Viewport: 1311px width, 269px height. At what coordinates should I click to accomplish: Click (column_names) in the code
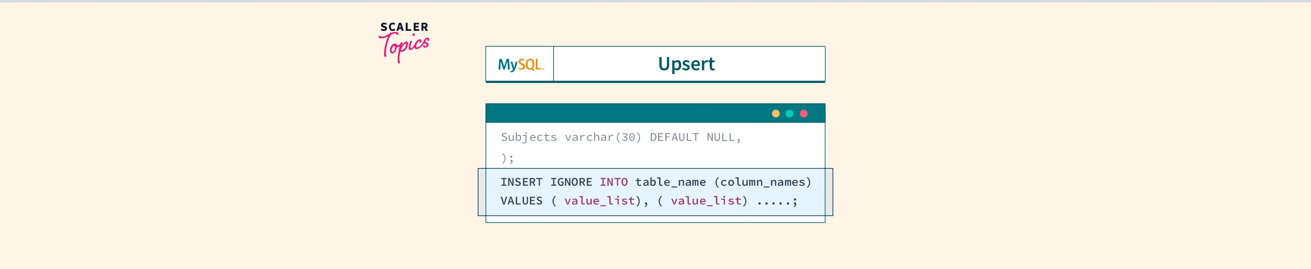click(x=763, y=182)
